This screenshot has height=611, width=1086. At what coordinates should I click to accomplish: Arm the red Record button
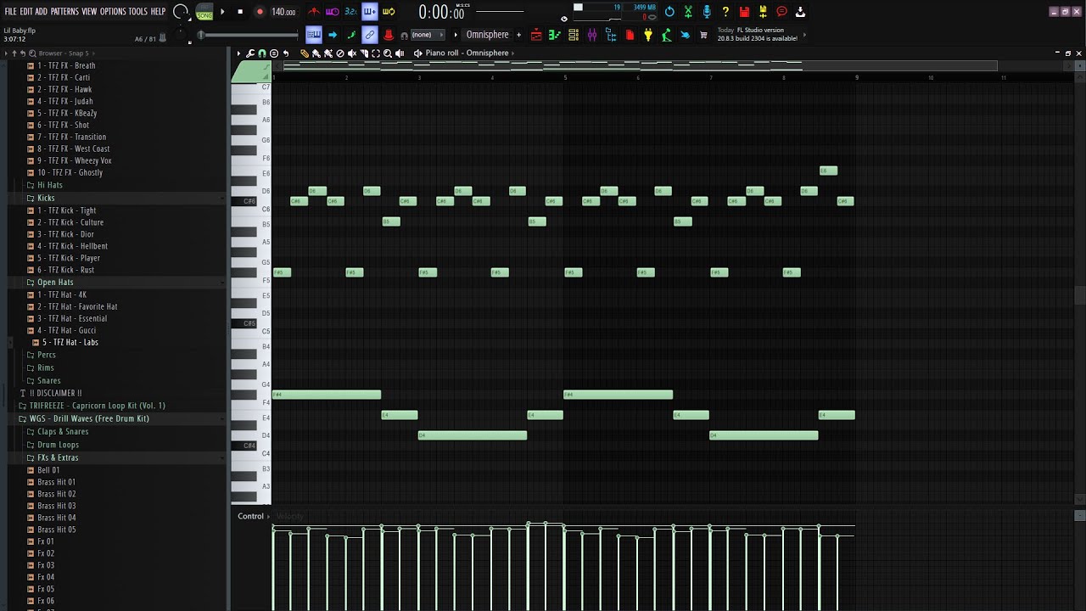260,12
